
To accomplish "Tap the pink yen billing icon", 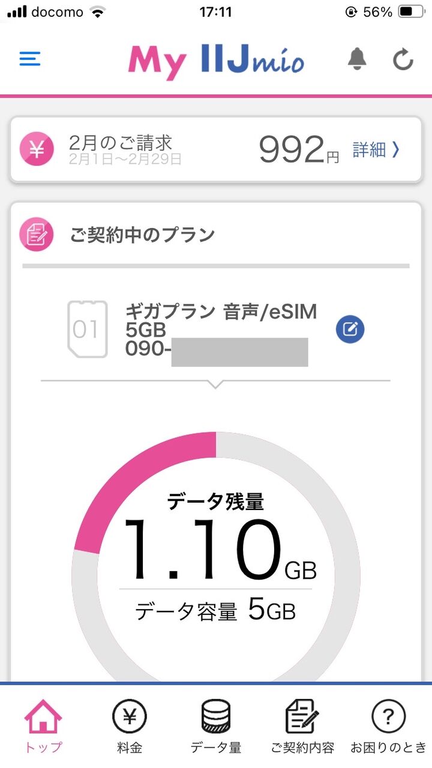I will click(x=37, y=149).
